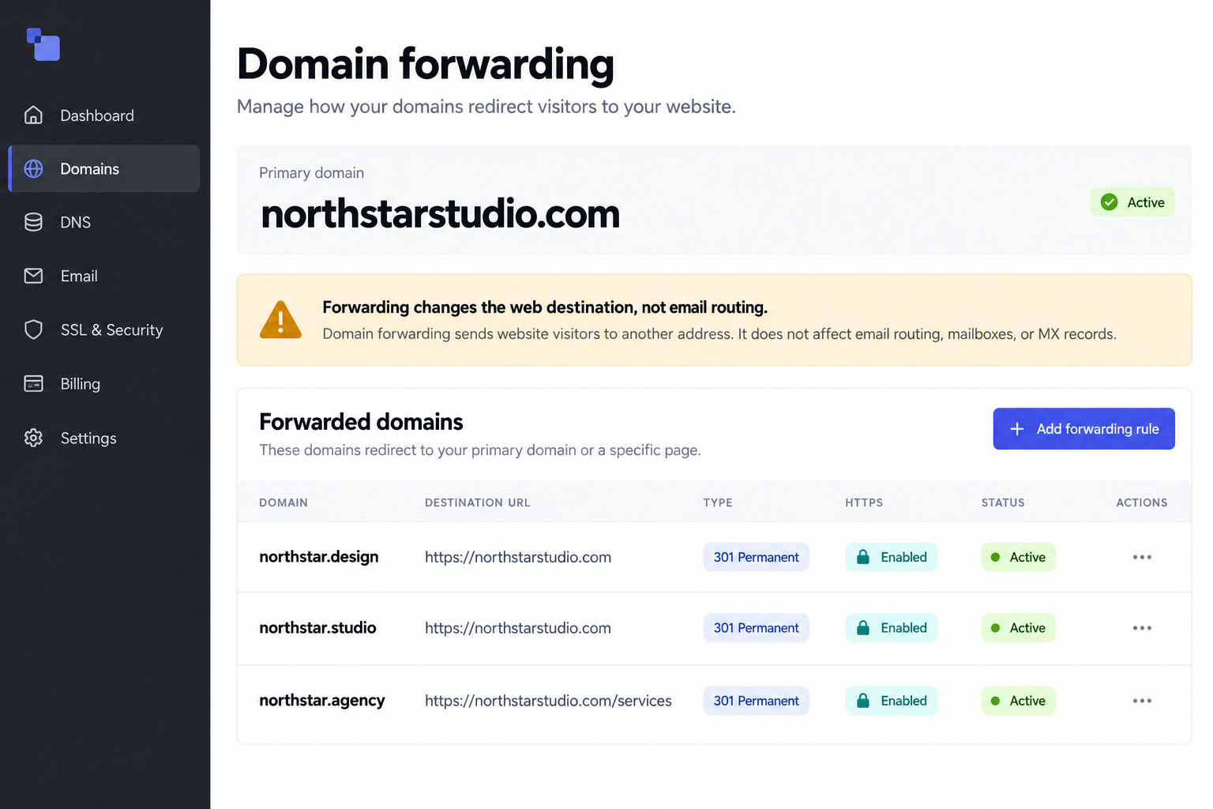The width and height of the screenshot is (1213, 809).
Task: Click the Domains globe icon
Action: (33, 168)
